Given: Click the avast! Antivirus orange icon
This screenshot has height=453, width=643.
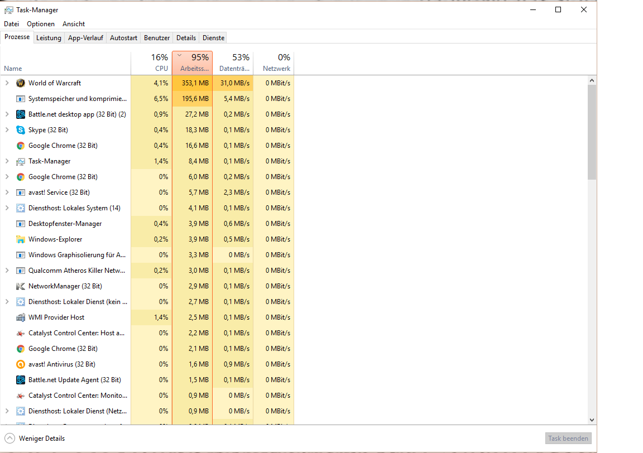Looking at the screenshot, I should [21, 364].
